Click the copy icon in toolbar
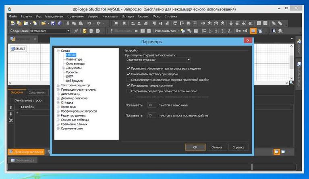Viewport: 309px width, 179px height. tap(74, 23)
